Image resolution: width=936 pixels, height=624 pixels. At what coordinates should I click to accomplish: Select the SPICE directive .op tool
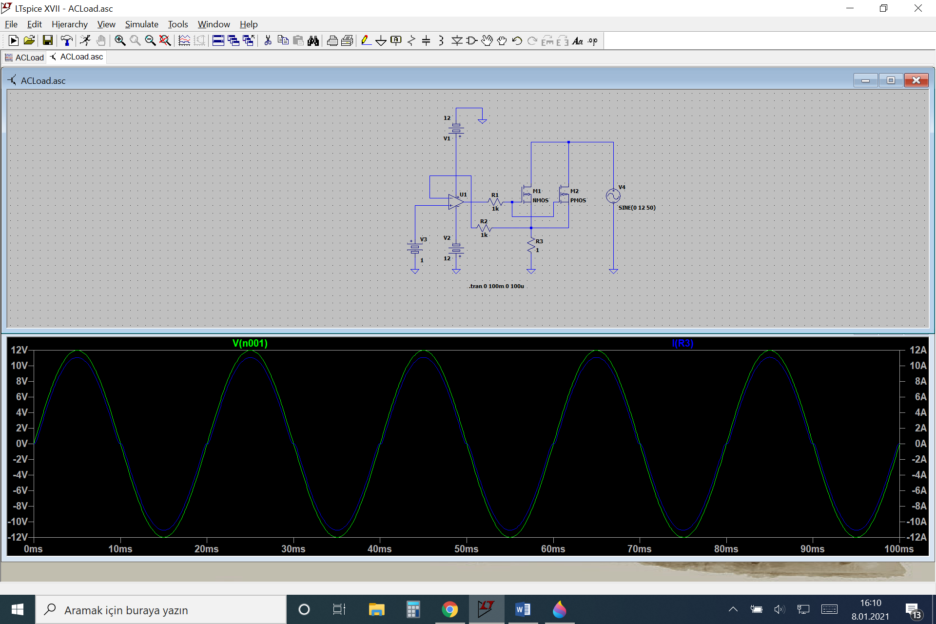pos(592,41)
